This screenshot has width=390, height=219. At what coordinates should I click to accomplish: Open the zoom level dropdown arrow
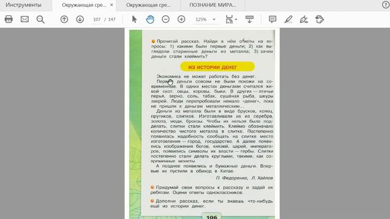(214, 19)
